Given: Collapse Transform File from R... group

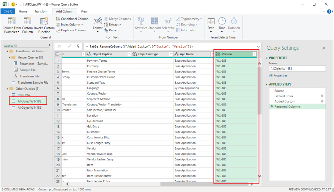Looking at the screenshot, I should coord(8,51).
